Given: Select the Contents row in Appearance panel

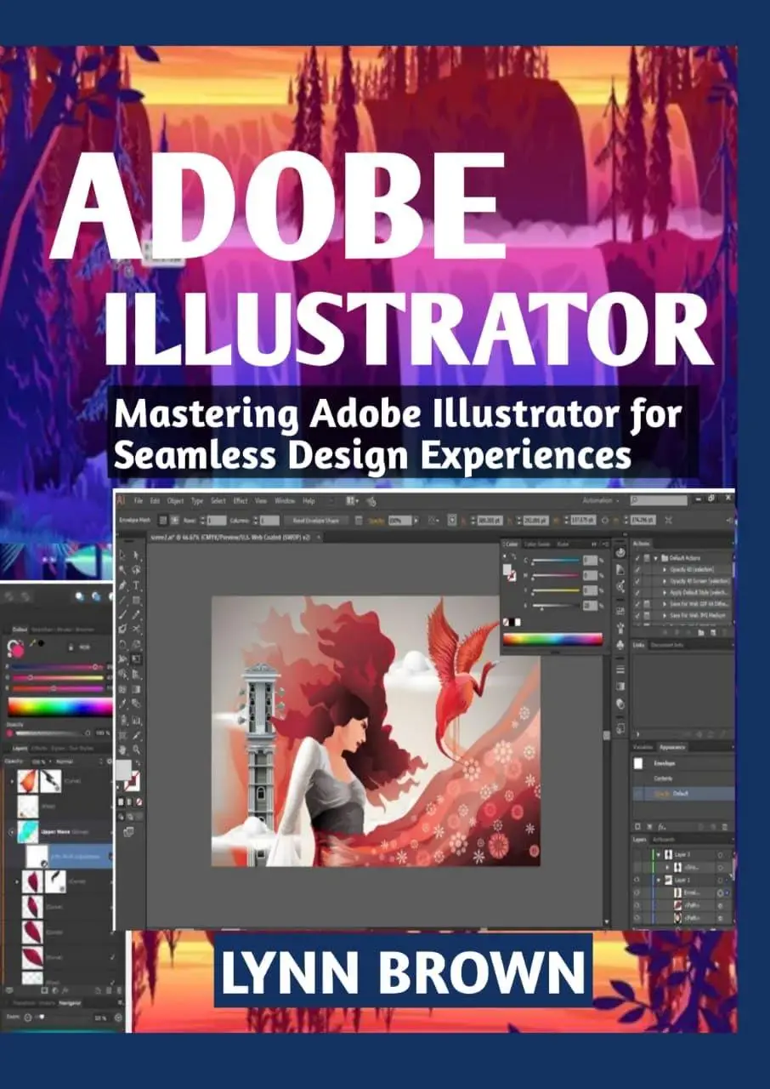Looking at the screenshot, I should [x=682, y=778].
